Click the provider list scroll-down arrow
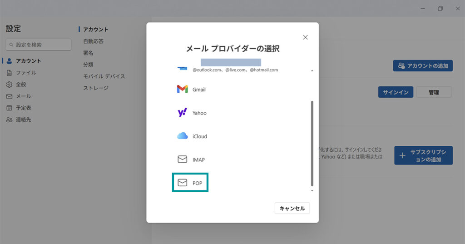The width and height of the screenshot is (465, 244). [x=312, y=190]
